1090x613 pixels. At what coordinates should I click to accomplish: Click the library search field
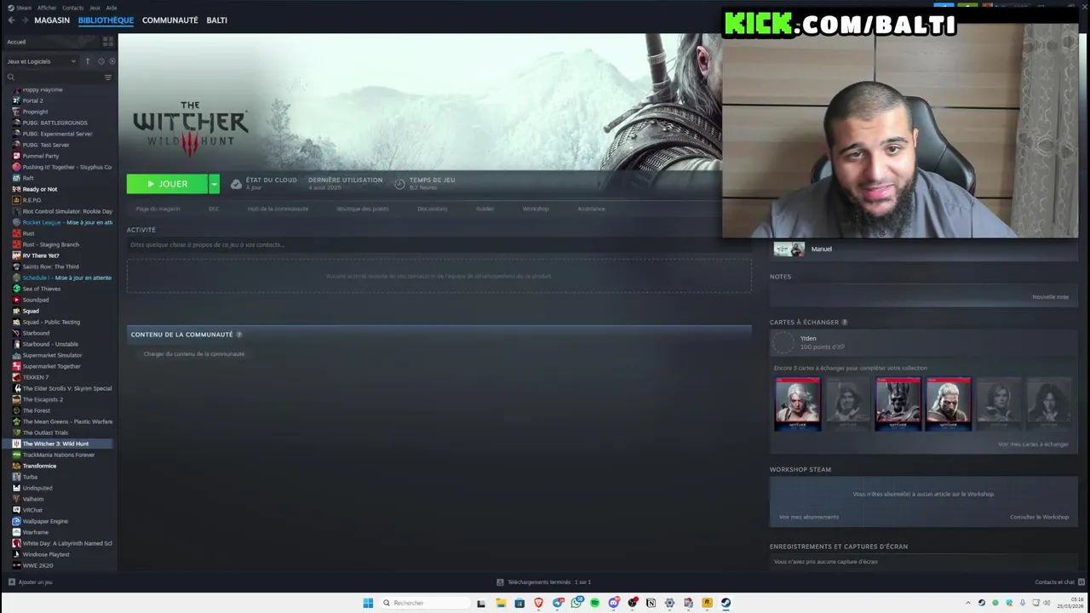point(53,77)
